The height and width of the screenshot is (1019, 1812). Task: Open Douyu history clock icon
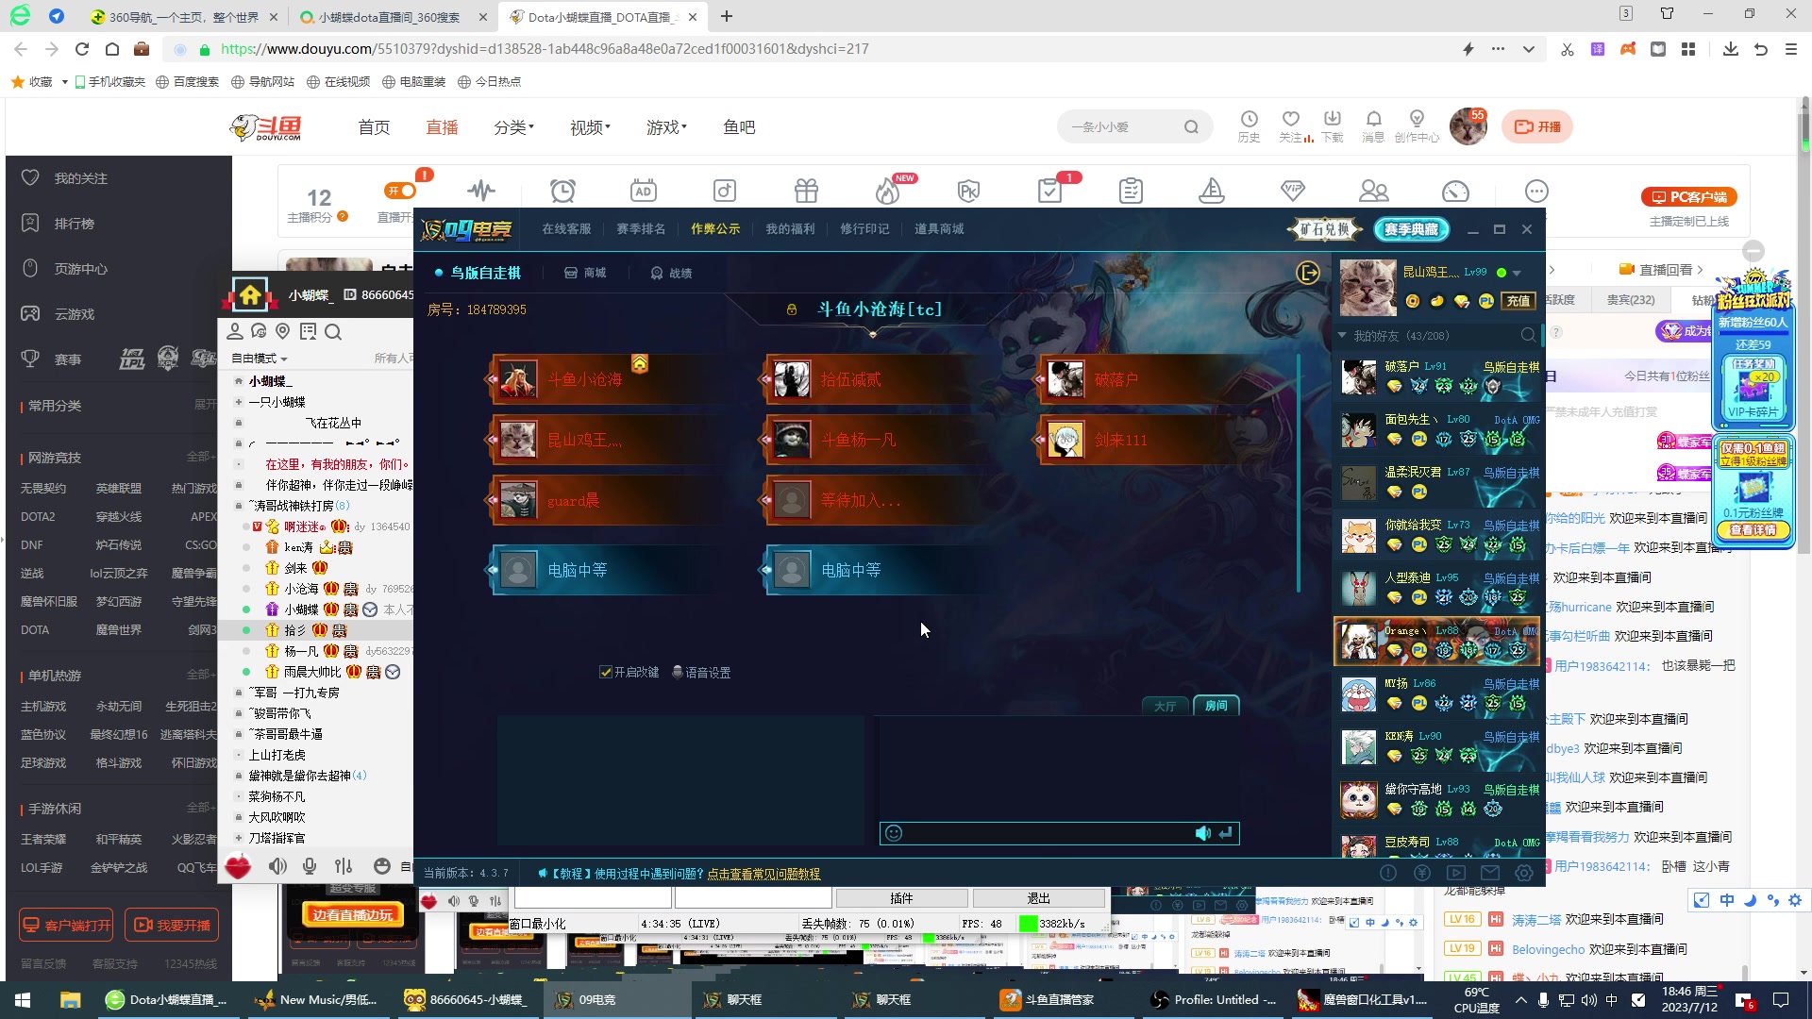(1249, 119)
